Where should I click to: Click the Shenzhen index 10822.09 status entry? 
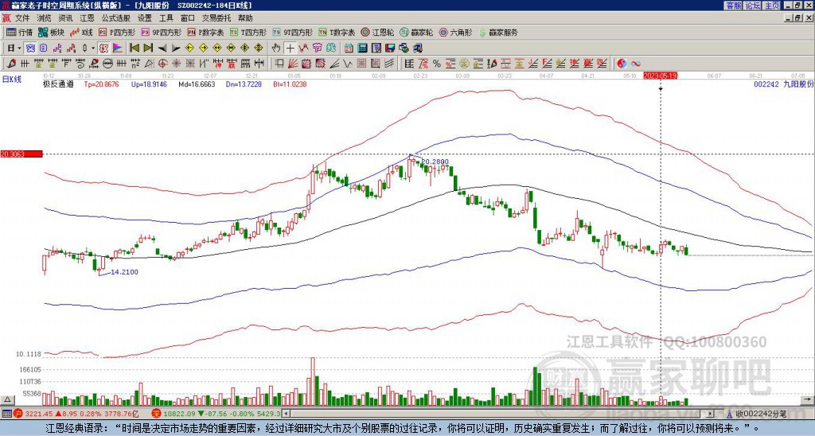[216, 414]
